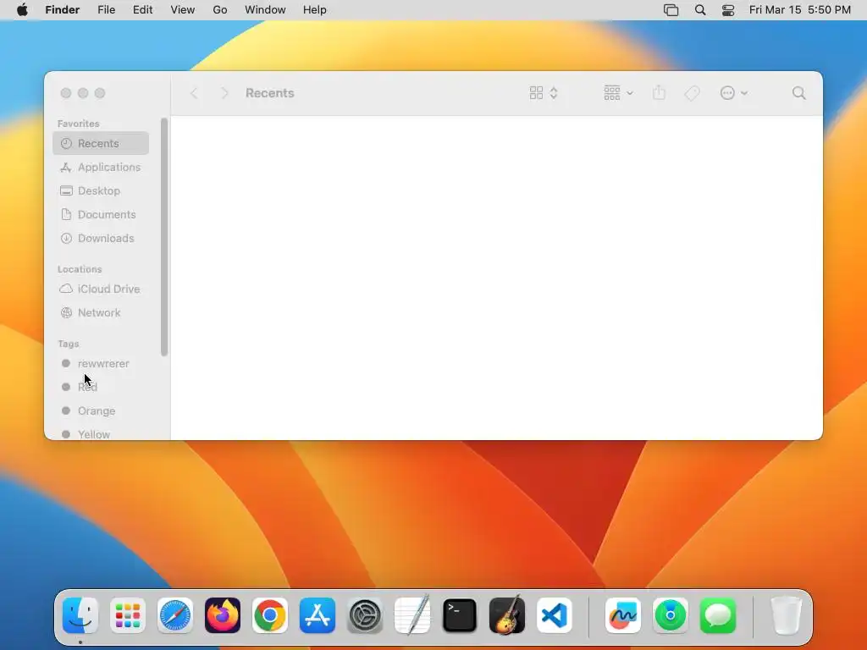Click the Finder window search icon
This screenshot has height=650, width=867.
798,93
